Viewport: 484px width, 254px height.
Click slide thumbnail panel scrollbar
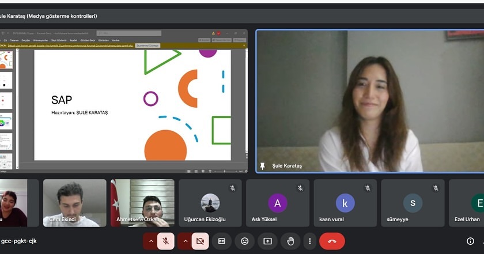(17, 109)
